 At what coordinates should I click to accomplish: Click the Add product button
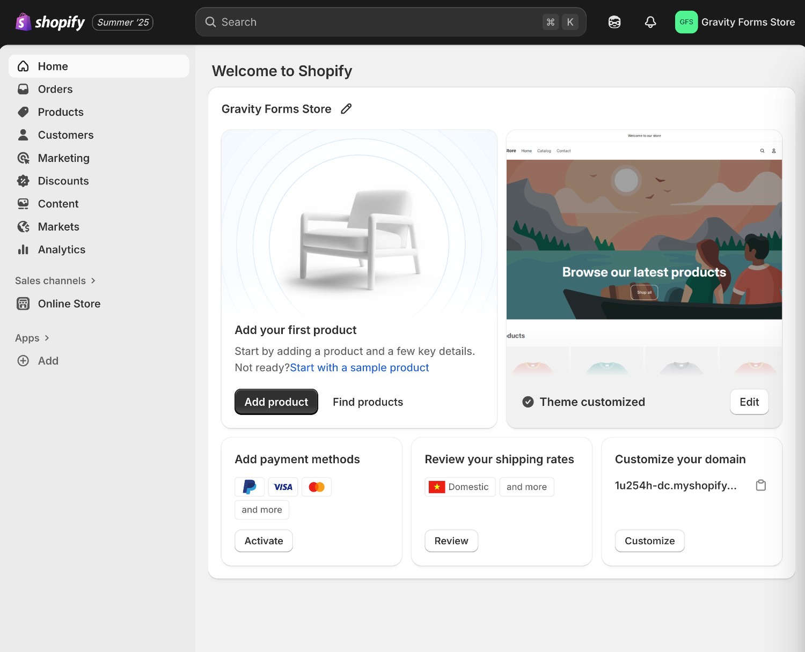pos(276,402)
